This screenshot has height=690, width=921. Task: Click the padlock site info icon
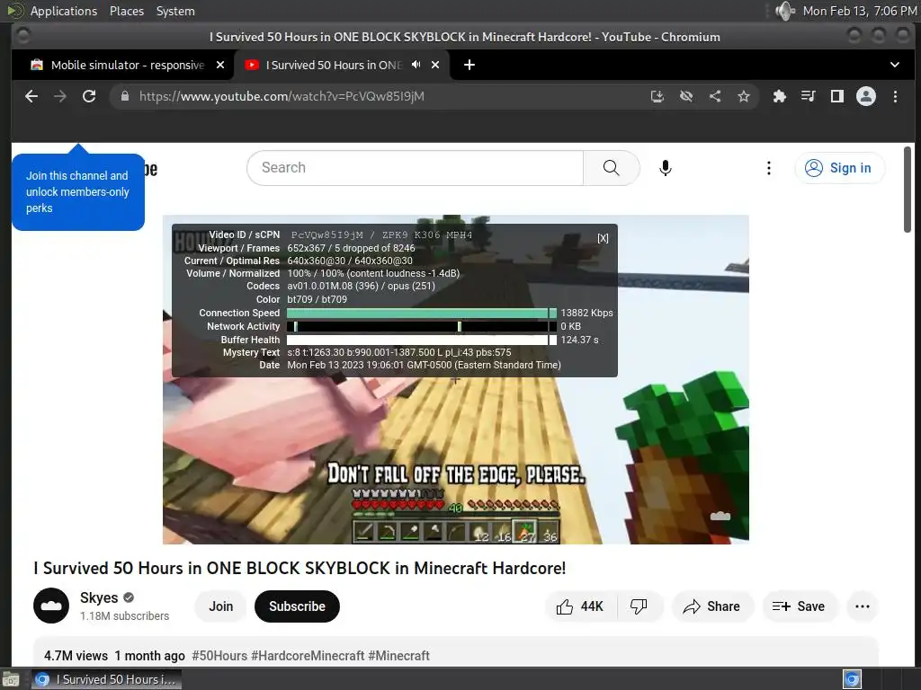[x=124, y=96]
